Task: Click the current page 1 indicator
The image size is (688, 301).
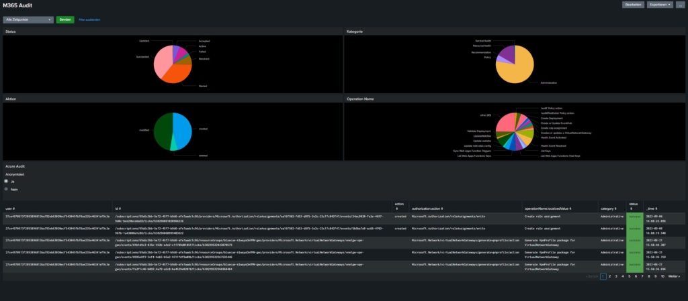Action: click(603, 276)
